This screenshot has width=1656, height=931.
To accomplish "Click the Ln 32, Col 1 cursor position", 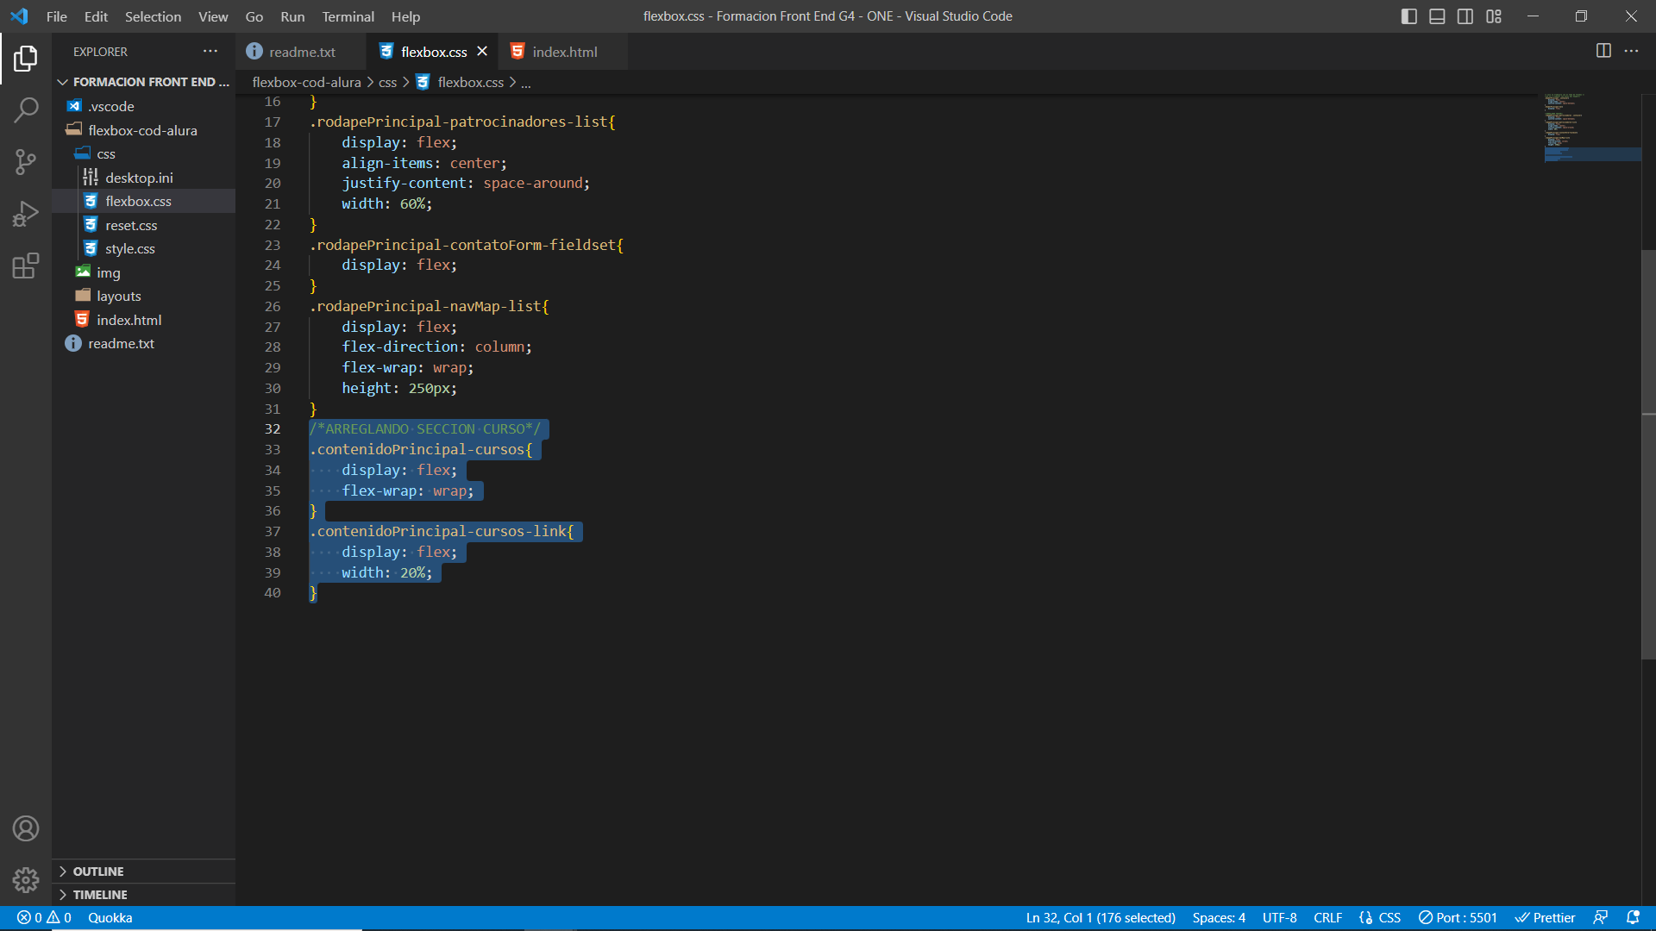I will (1101, 918).
